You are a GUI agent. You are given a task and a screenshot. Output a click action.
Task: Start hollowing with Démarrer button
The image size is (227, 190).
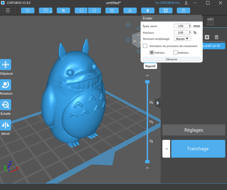pyautogui.click(x=172, y=59)
